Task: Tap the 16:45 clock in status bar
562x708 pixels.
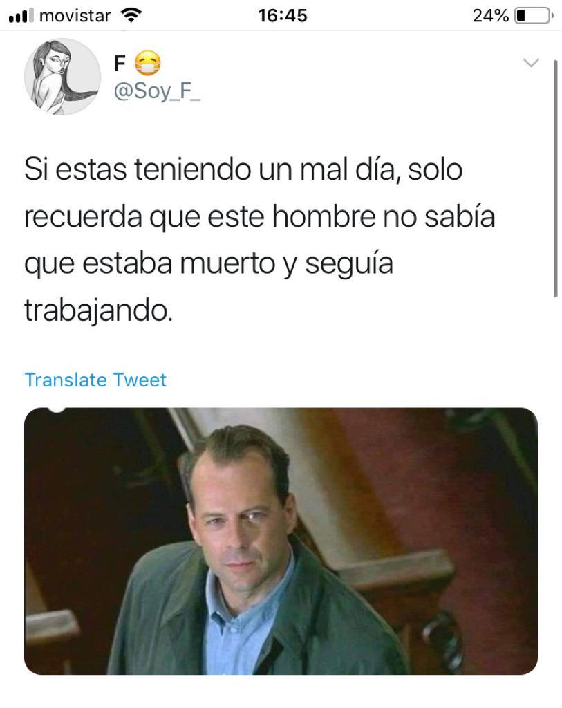Action: (283, 16)
